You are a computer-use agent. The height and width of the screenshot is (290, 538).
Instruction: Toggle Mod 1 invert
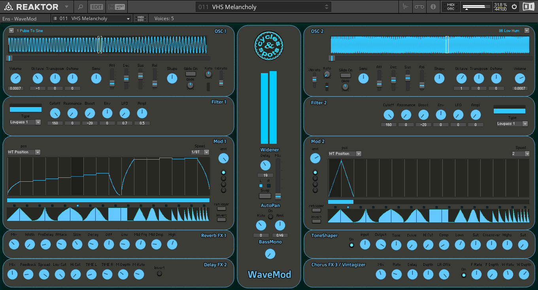click(221, 220)
